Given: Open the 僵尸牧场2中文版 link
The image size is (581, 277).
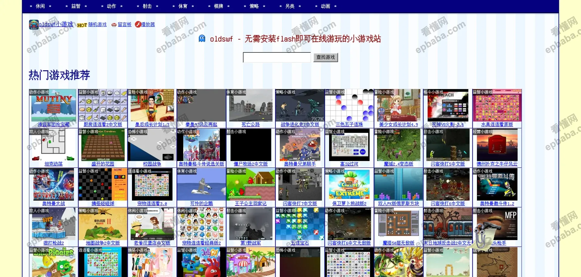Looking at the screenshot, I should [x=251, y=164].
